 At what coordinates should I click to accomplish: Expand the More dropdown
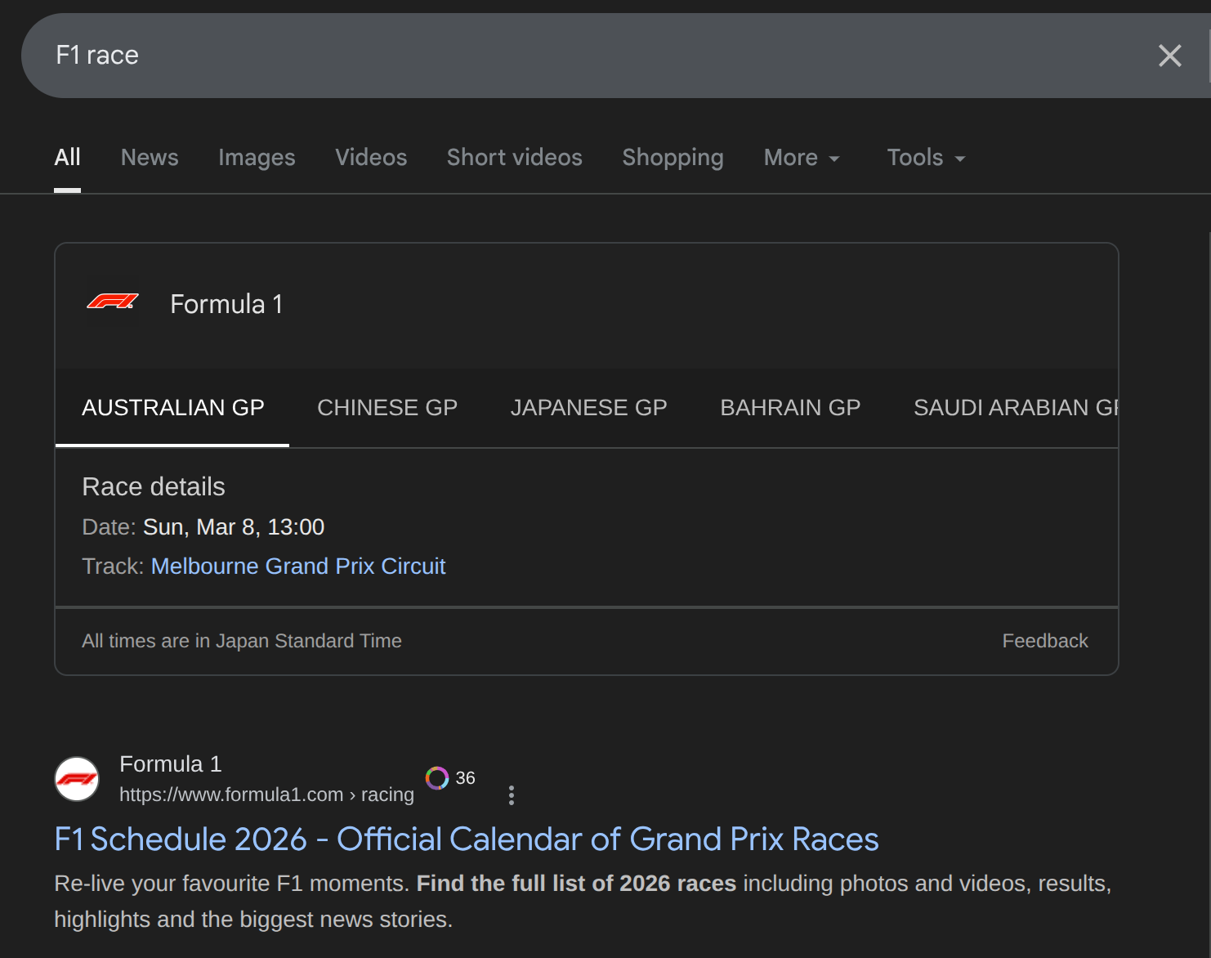pyautogui.click(x=801, y=158)
